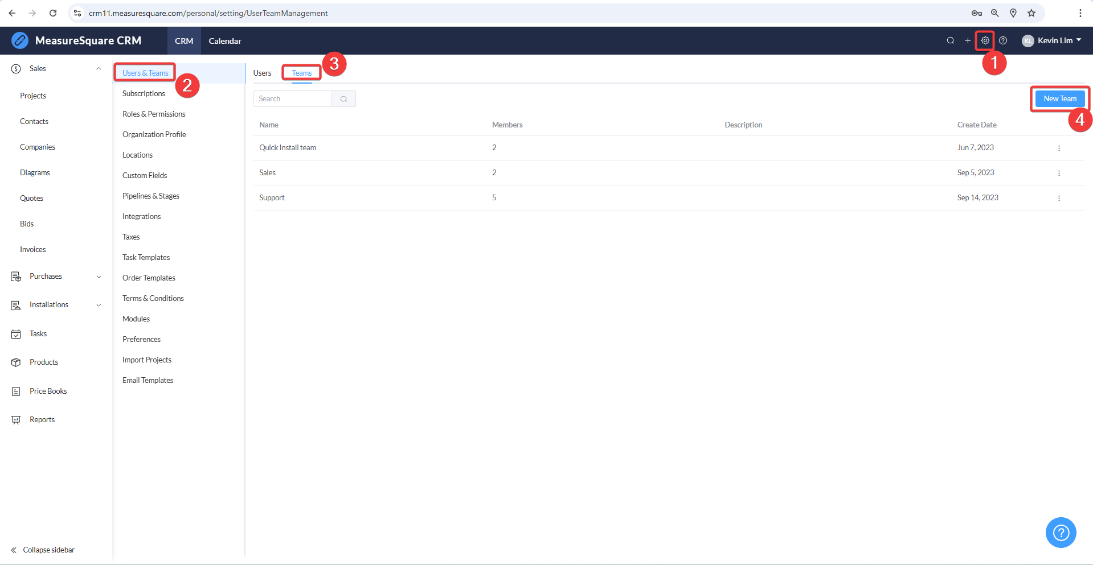This screenshot has height=565, width=1093.
Task: Switch to the Users tab
Action: [x=262, y=73]
